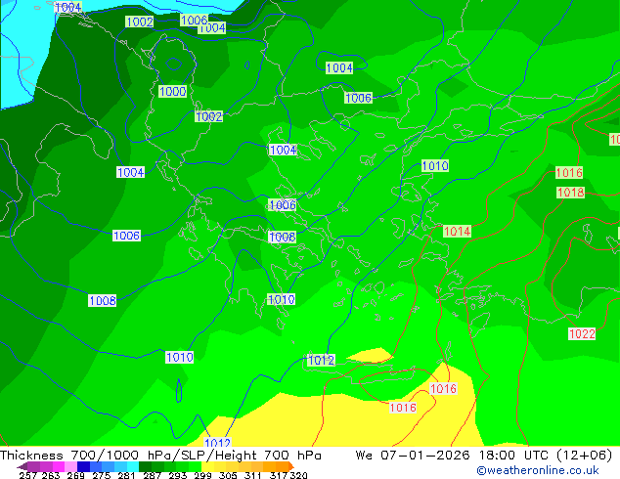Select the deepest orange swatch before the arrow tip
This screenshot has height=479, width=620.
[283, 466]
